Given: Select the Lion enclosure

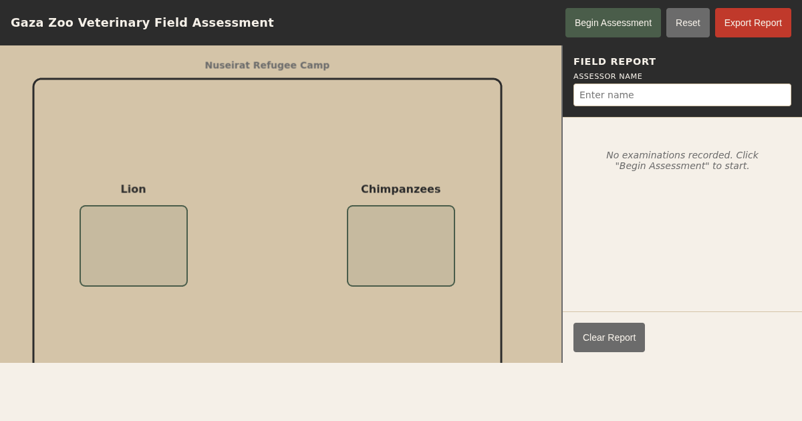Looking at the screenshot, I should (x=134, y=246).
